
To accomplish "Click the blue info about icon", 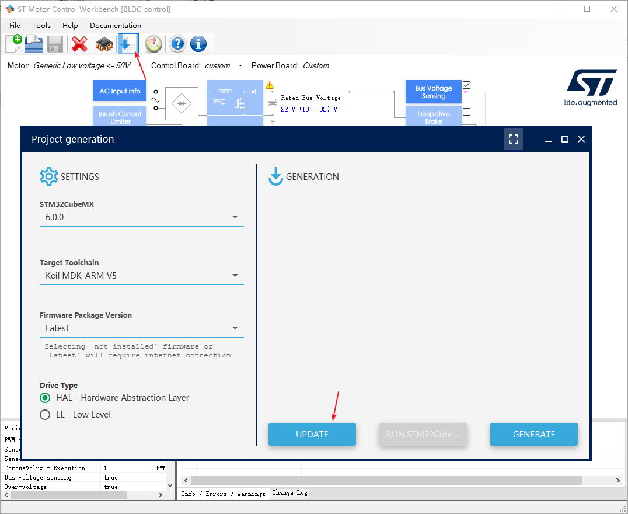I will (x=198, y=44).
